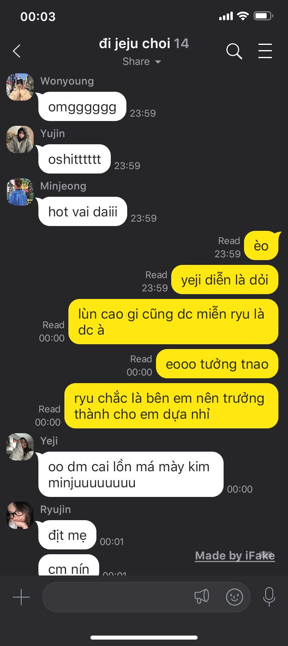The image size is (288, 646).
Task: Open the emoji smiley picker
Action: tap(234, 597)
